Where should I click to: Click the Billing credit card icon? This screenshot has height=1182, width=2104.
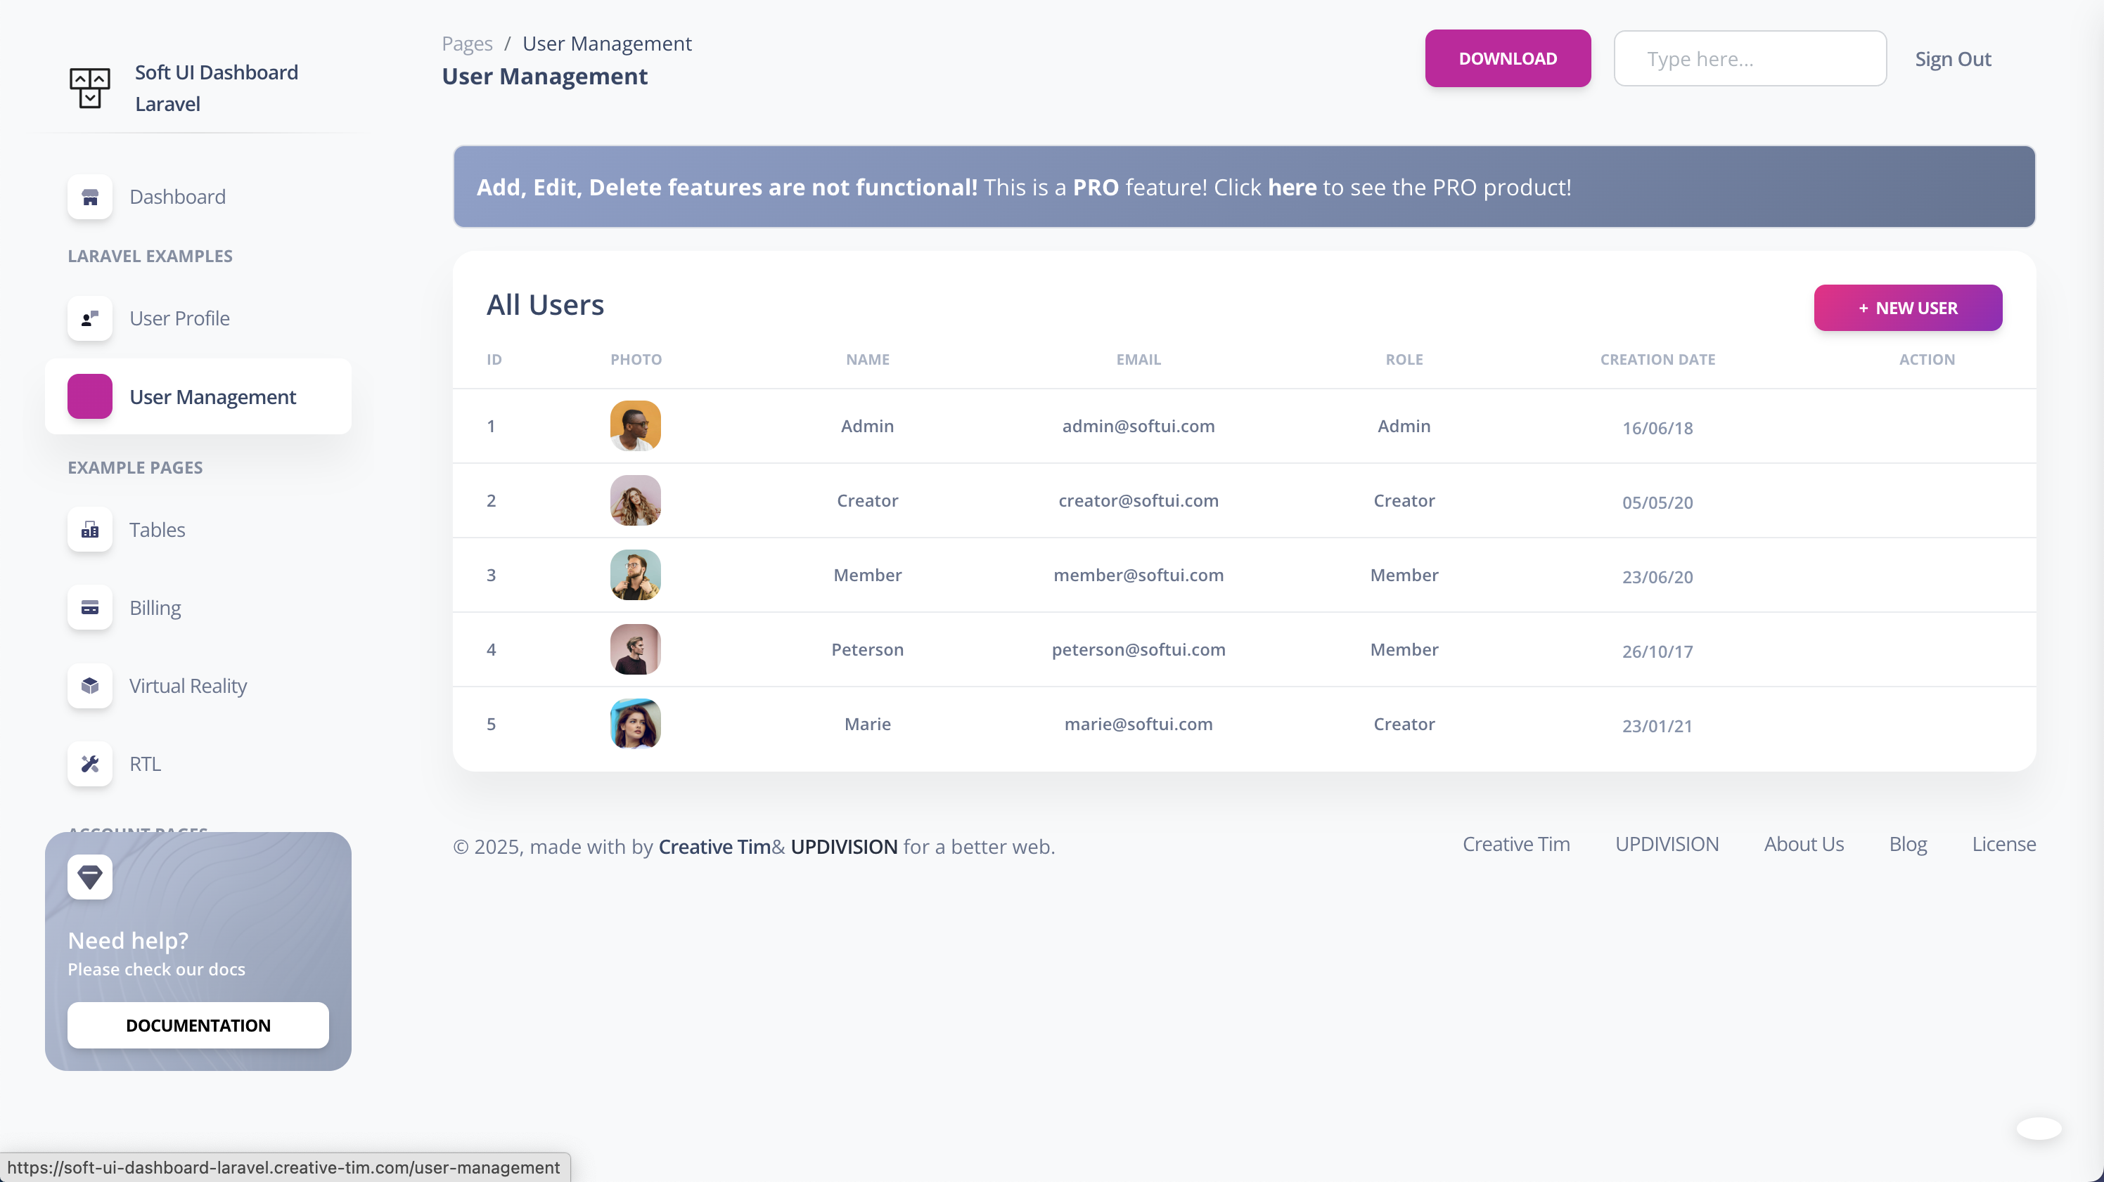[90, 607]
